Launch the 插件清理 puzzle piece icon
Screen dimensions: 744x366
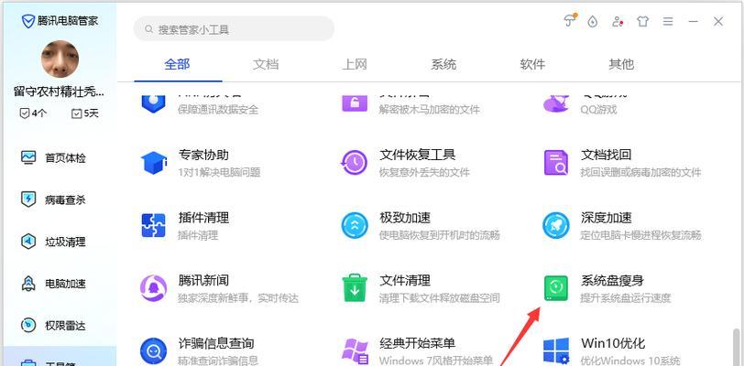tap(154, 226)
